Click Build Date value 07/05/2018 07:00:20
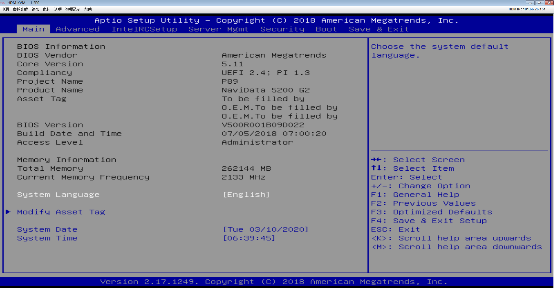Viewport: 554px width, 288px height. (x=274, y=133)
